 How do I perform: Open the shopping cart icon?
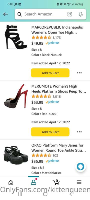click(x=56, y=182)
